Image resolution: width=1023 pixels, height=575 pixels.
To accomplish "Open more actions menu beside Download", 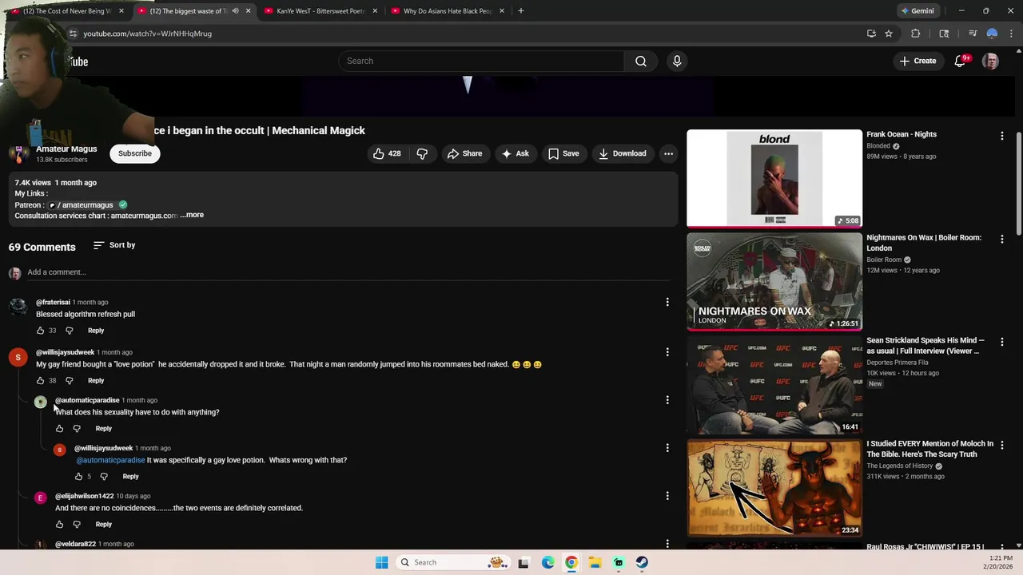I will pyautogui.click(x=668, y=153).
